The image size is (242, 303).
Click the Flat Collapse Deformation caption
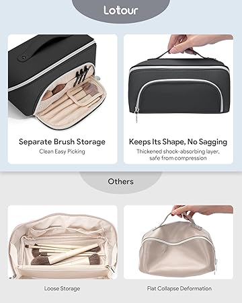click(179, 288)
